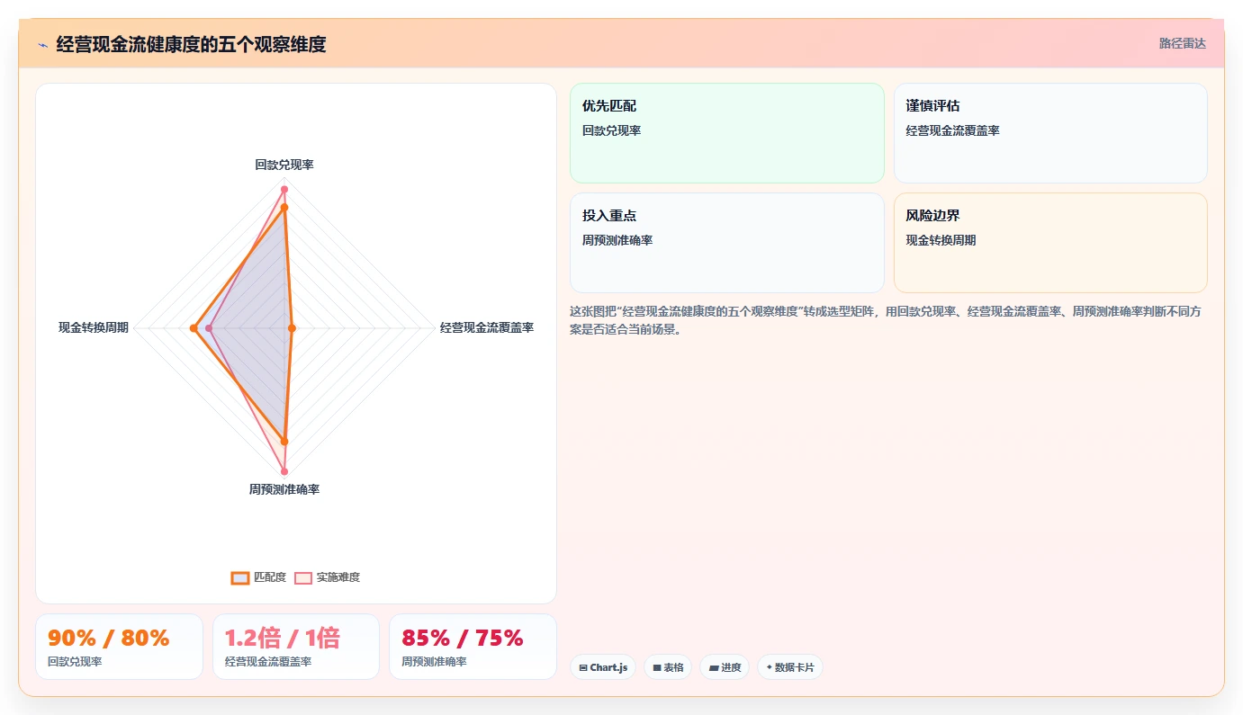This screenshot has width=1243, height=715.
Task: Open the 投入重点 card
Action: pos(727,243)
